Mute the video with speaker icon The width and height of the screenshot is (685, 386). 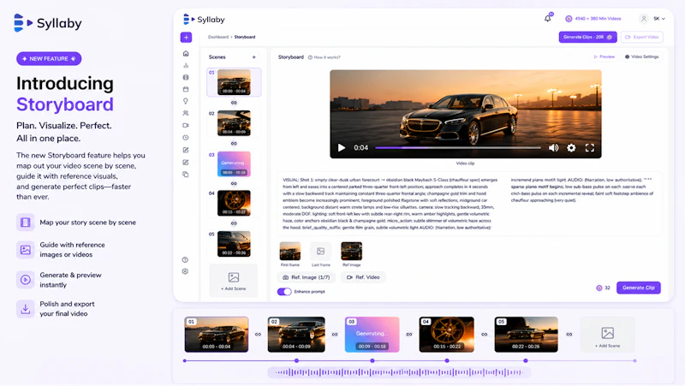point(553,147)
